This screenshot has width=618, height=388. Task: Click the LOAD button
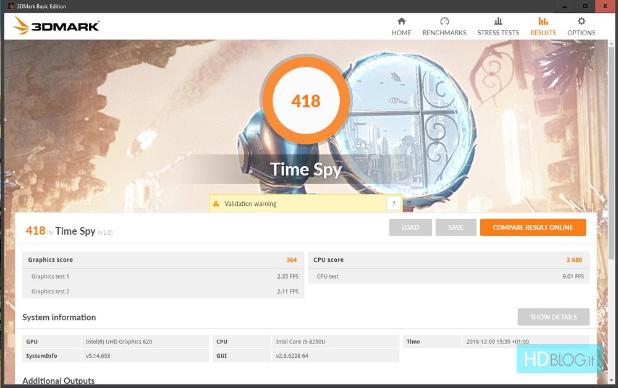tap(410, 227)
